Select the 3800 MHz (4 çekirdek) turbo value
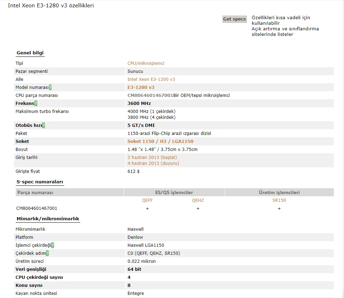 [x=151, y=117]
